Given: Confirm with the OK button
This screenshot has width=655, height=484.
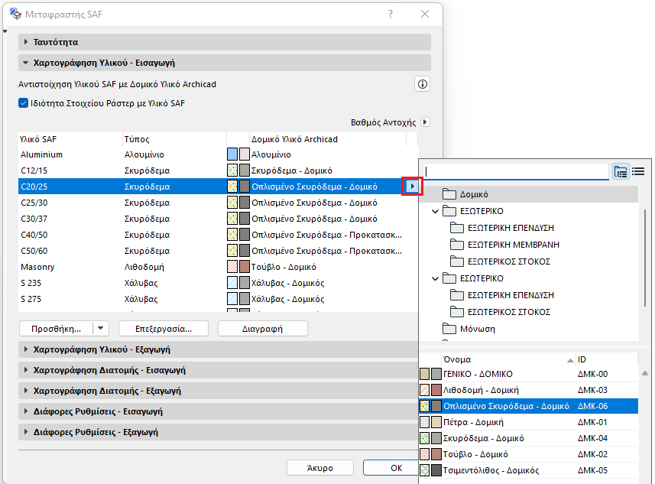Looking at the screenshot, I should [391, 468].
